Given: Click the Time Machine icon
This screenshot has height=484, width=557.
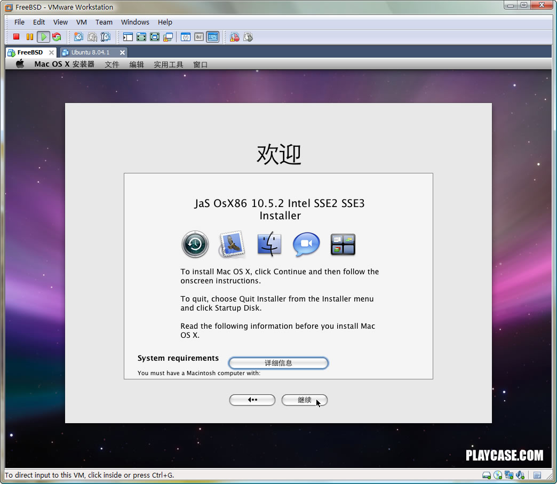Looking at the screenshot, I should [195, 244].
